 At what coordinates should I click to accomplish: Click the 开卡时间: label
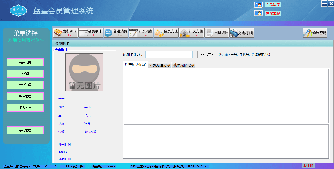click(x=66, y=145)
